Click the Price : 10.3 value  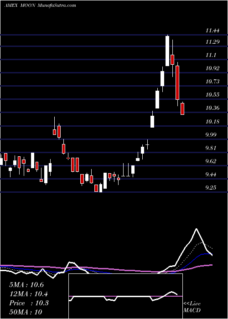(x=29, y=303)
